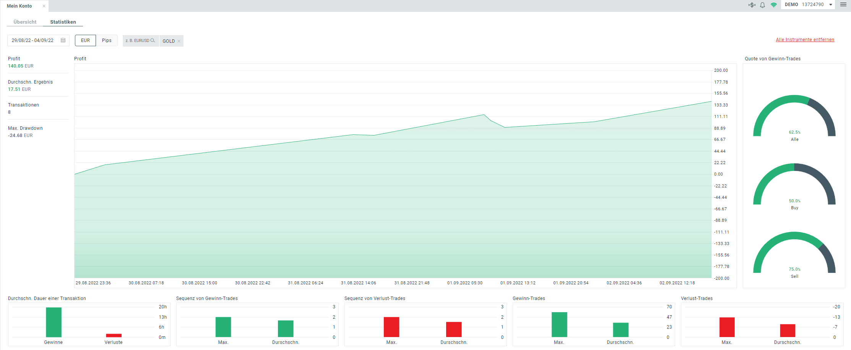This screenshot has height=350, width=851.
Task: Click the Profit value 140.05 EUR
Action: pos(21,66)
